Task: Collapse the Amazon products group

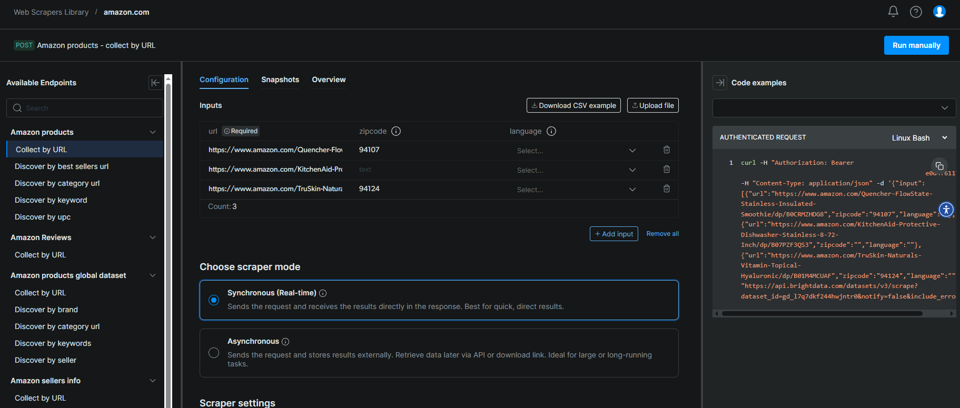Action: pyautogui.click(x=153, y=132)
